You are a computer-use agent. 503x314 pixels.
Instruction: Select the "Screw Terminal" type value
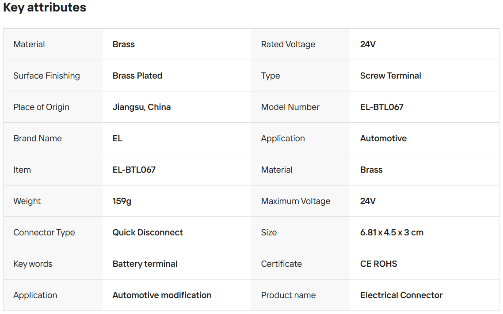tap(390, 76)
